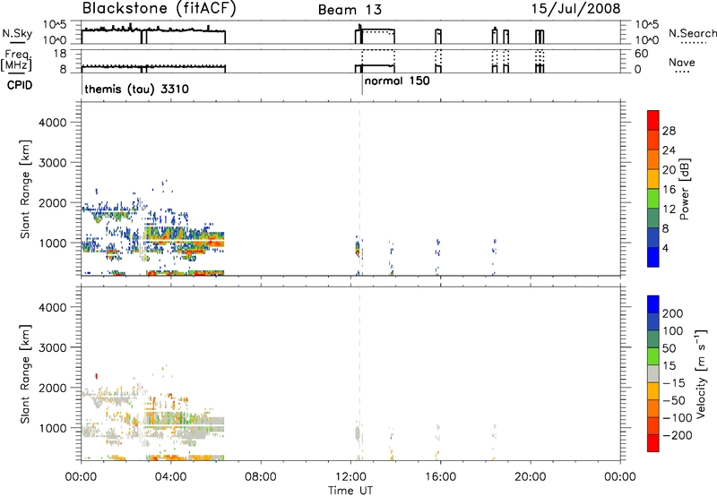Viewport: 717px width, 496px height.
Task: Click the '4000' range tick in power panel
Action: click(52, 123)
